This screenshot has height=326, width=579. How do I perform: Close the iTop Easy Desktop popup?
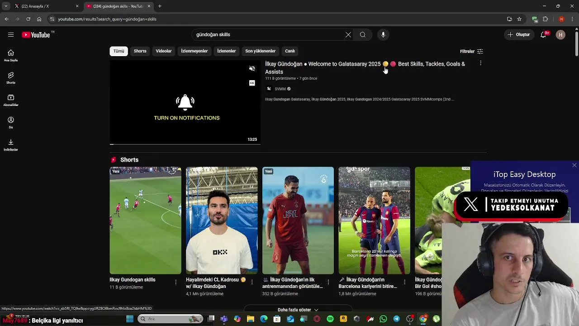[574, 165]
